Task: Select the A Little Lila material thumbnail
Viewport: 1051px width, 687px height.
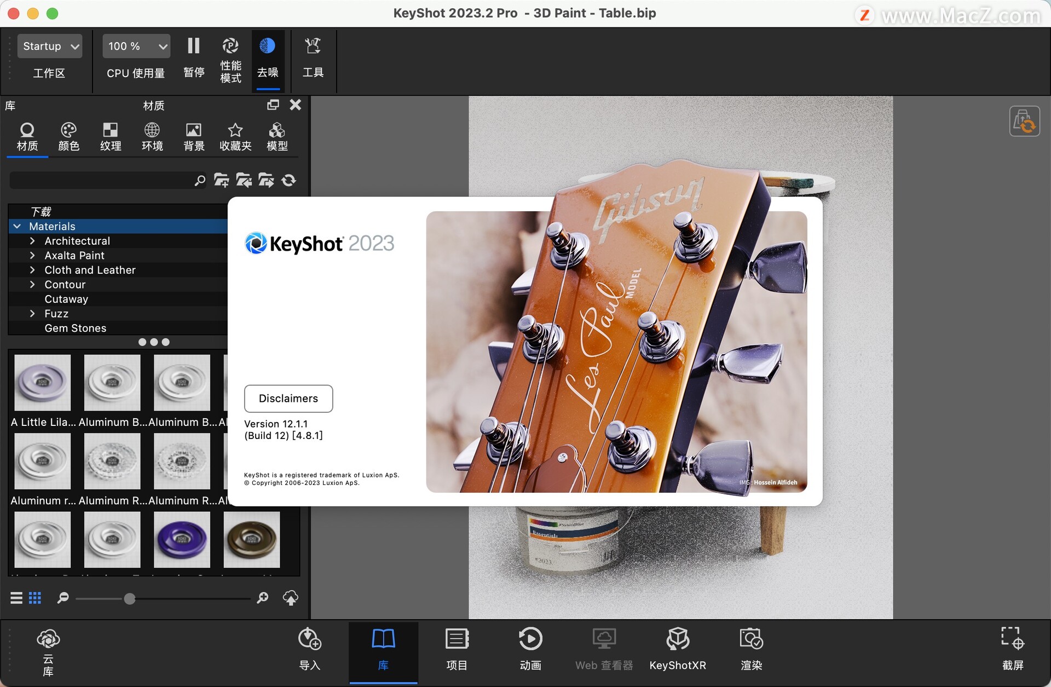Action: [42, 382]
